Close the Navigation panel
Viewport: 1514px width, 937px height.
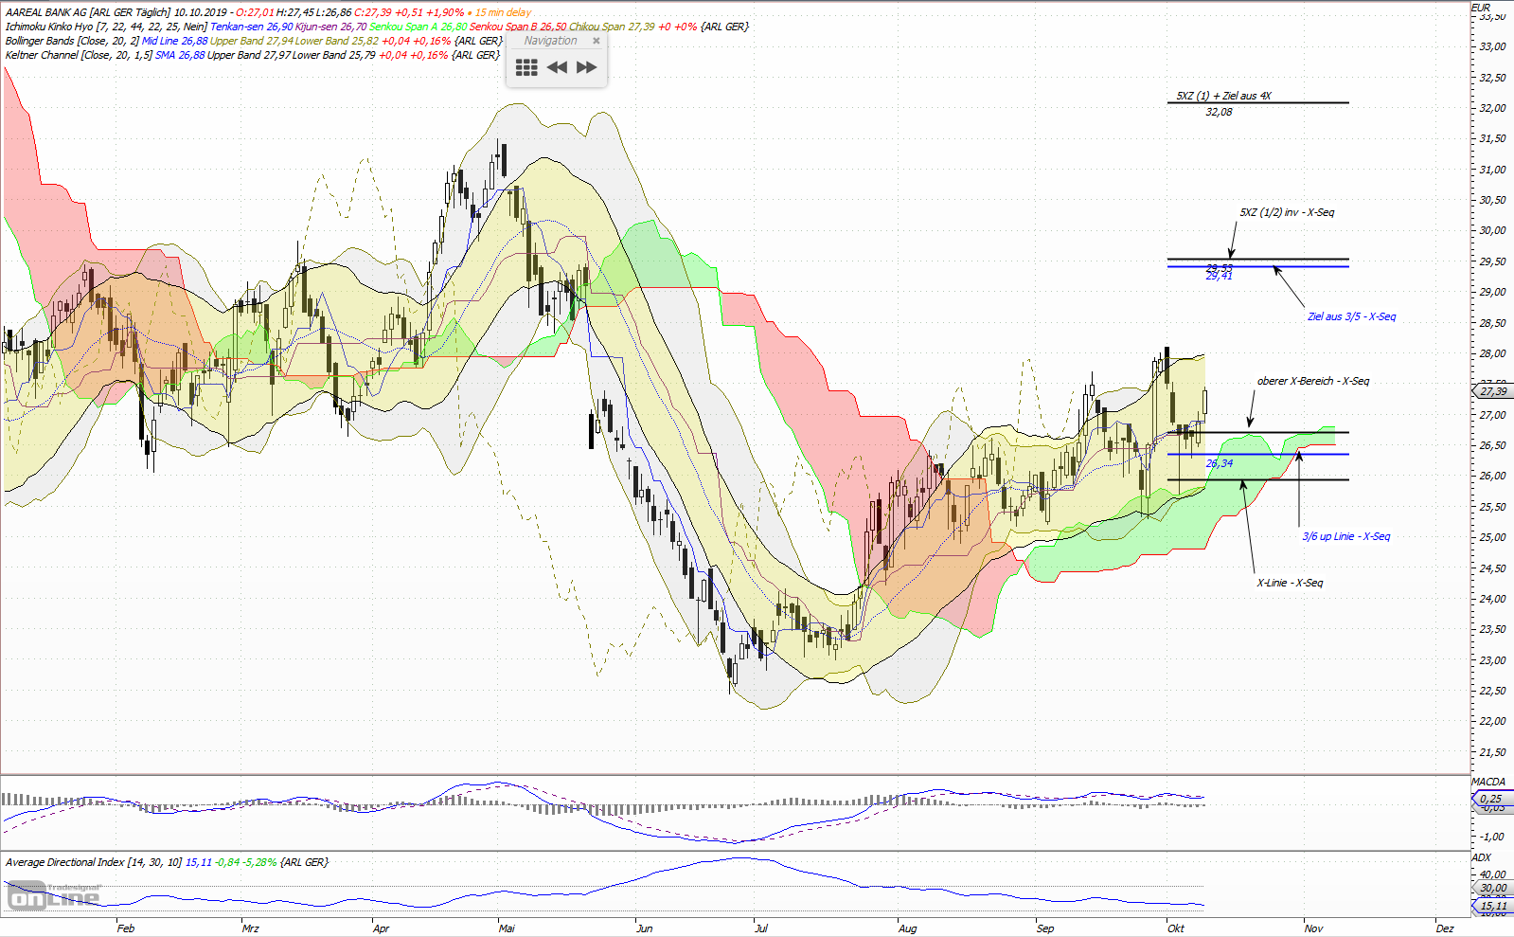pos(597,41)
